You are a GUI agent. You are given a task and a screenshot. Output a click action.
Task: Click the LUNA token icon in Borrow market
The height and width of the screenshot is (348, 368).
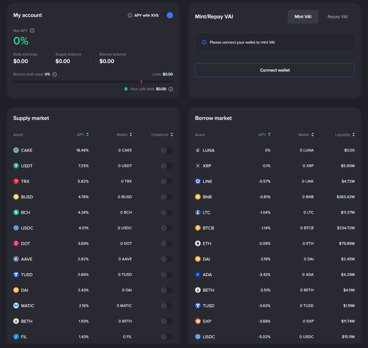click(x=198, y=150)
